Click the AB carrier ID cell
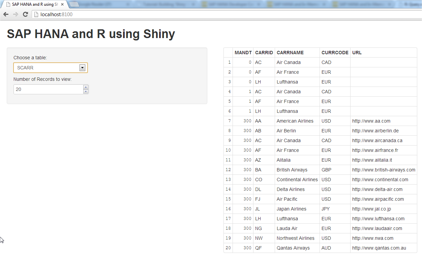This screenshot has height=258, width=422. (x=264, y=131)
